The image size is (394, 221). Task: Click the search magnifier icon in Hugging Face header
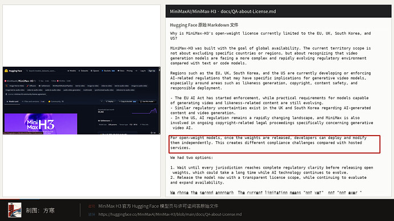coord(27,71)
